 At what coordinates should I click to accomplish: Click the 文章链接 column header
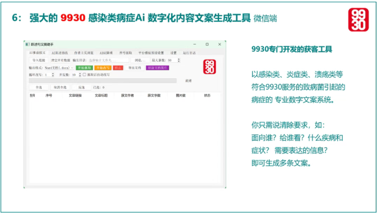75,96
